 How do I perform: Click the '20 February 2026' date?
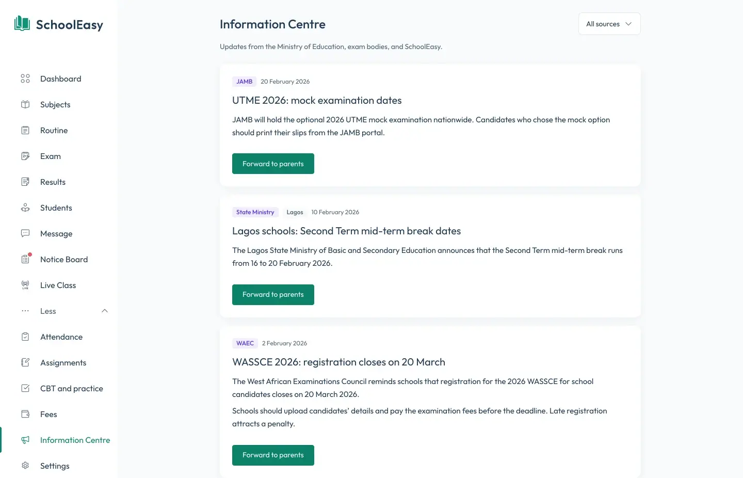coord(285,82)
